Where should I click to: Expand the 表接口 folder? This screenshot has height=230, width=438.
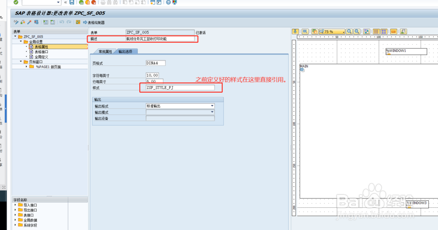[15, 215]
